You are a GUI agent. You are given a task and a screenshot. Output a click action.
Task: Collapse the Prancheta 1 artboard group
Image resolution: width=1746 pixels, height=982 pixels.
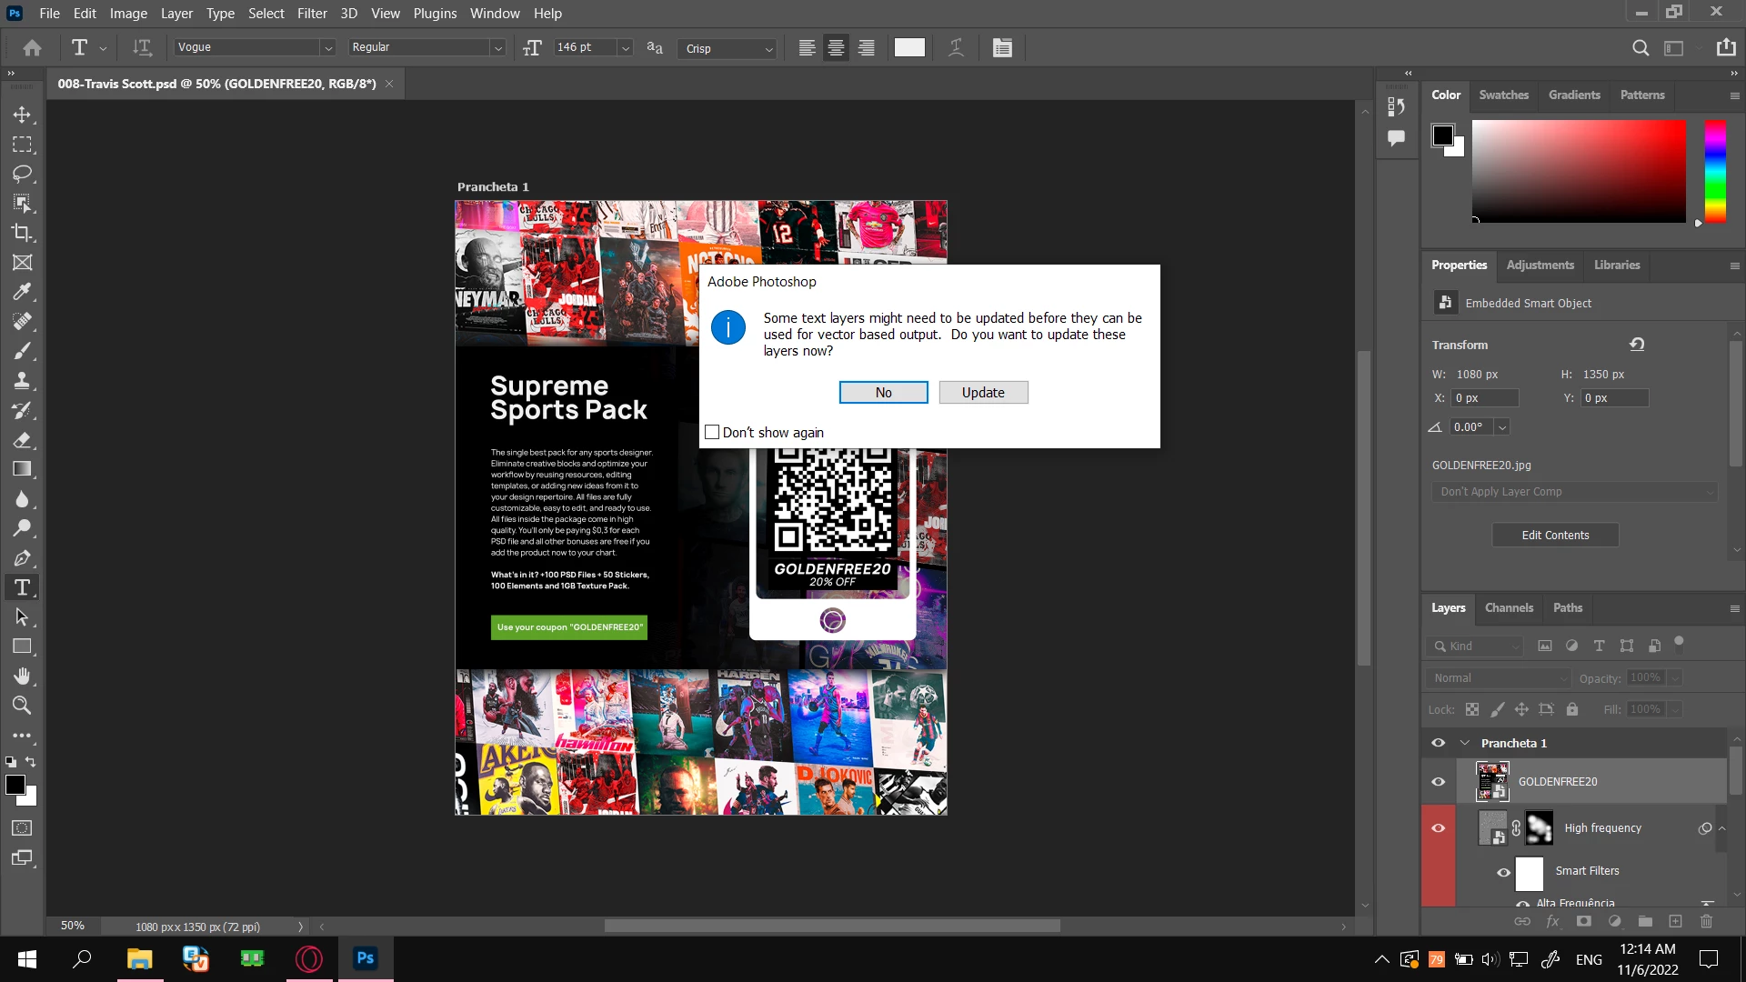(1464, 744)
